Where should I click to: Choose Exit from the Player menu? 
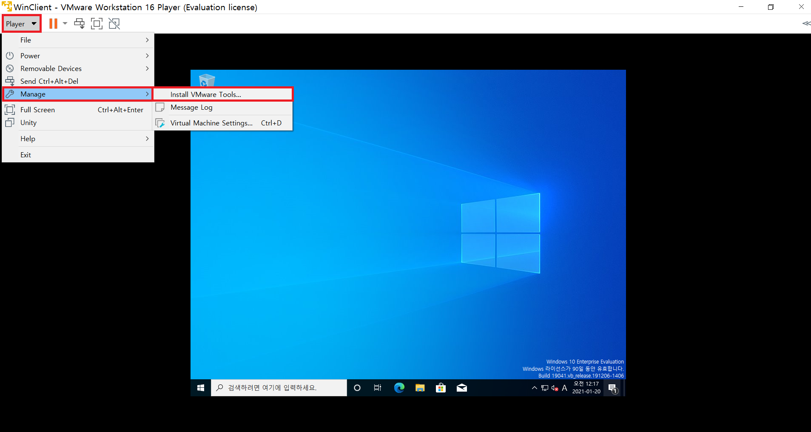(x=78, y=155)
